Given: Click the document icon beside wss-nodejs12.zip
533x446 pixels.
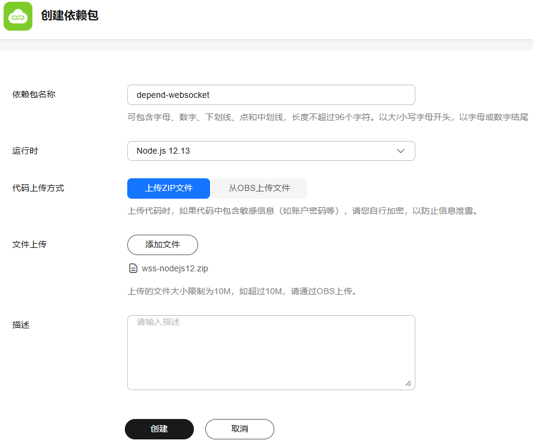Looking at the screenshot, I should [133, 268].
